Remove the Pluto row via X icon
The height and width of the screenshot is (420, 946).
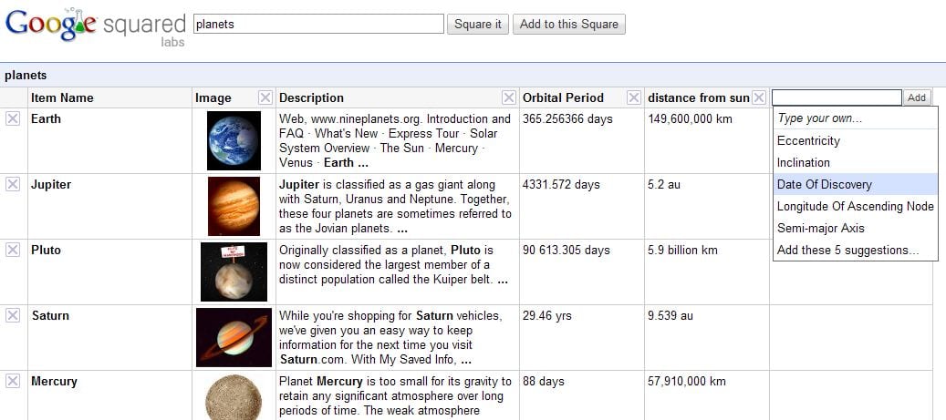point(13,250)
